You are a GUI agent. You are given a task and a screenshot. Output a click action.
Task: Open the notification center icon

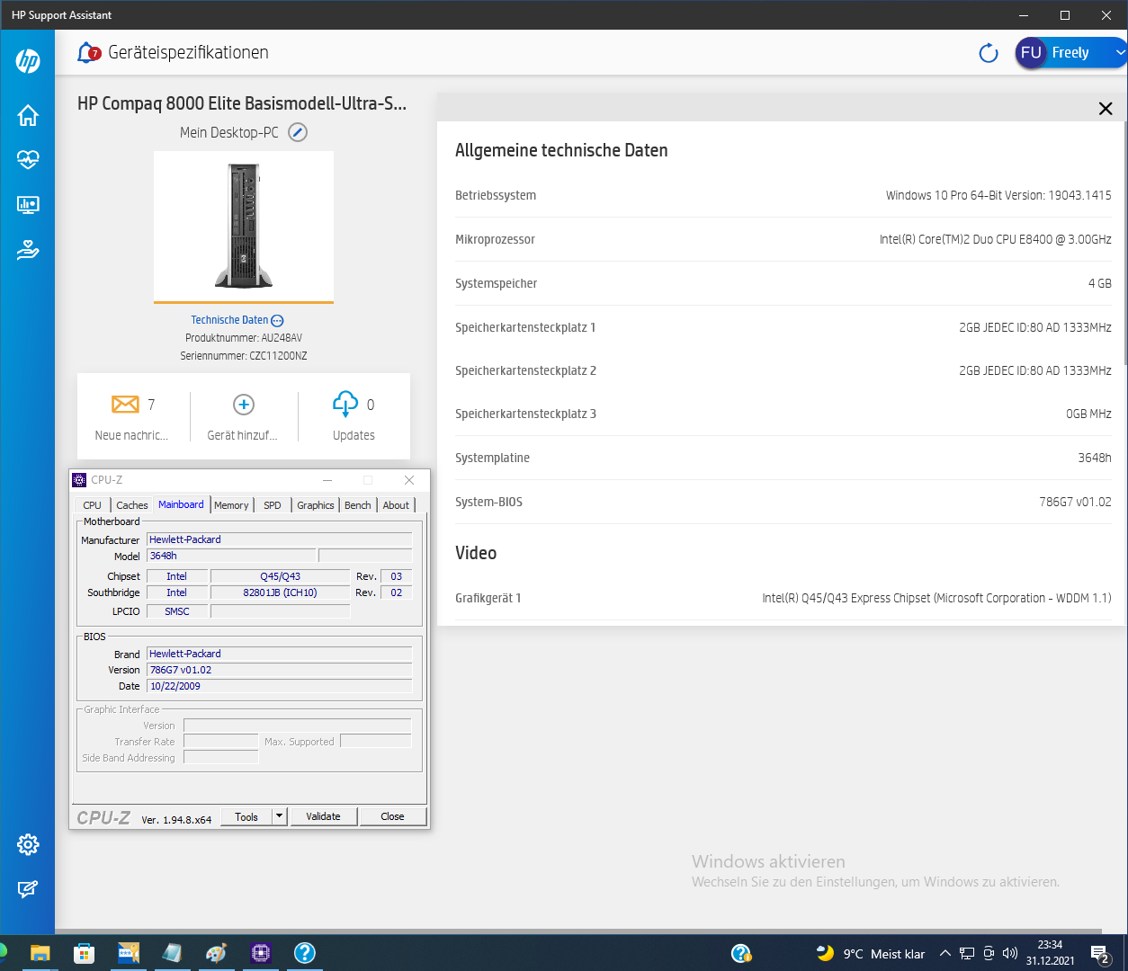[1100, 954]
